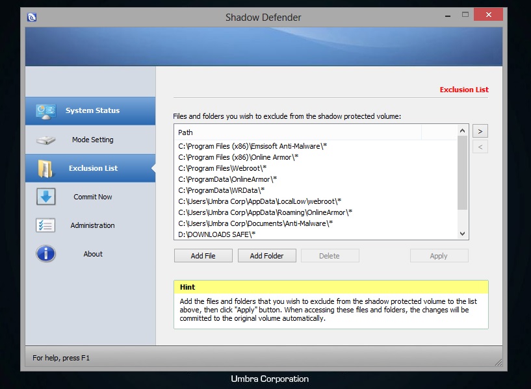Click the scroll down arrow of path list
Screen dimensions: 531x389
(x=462, y=234)
